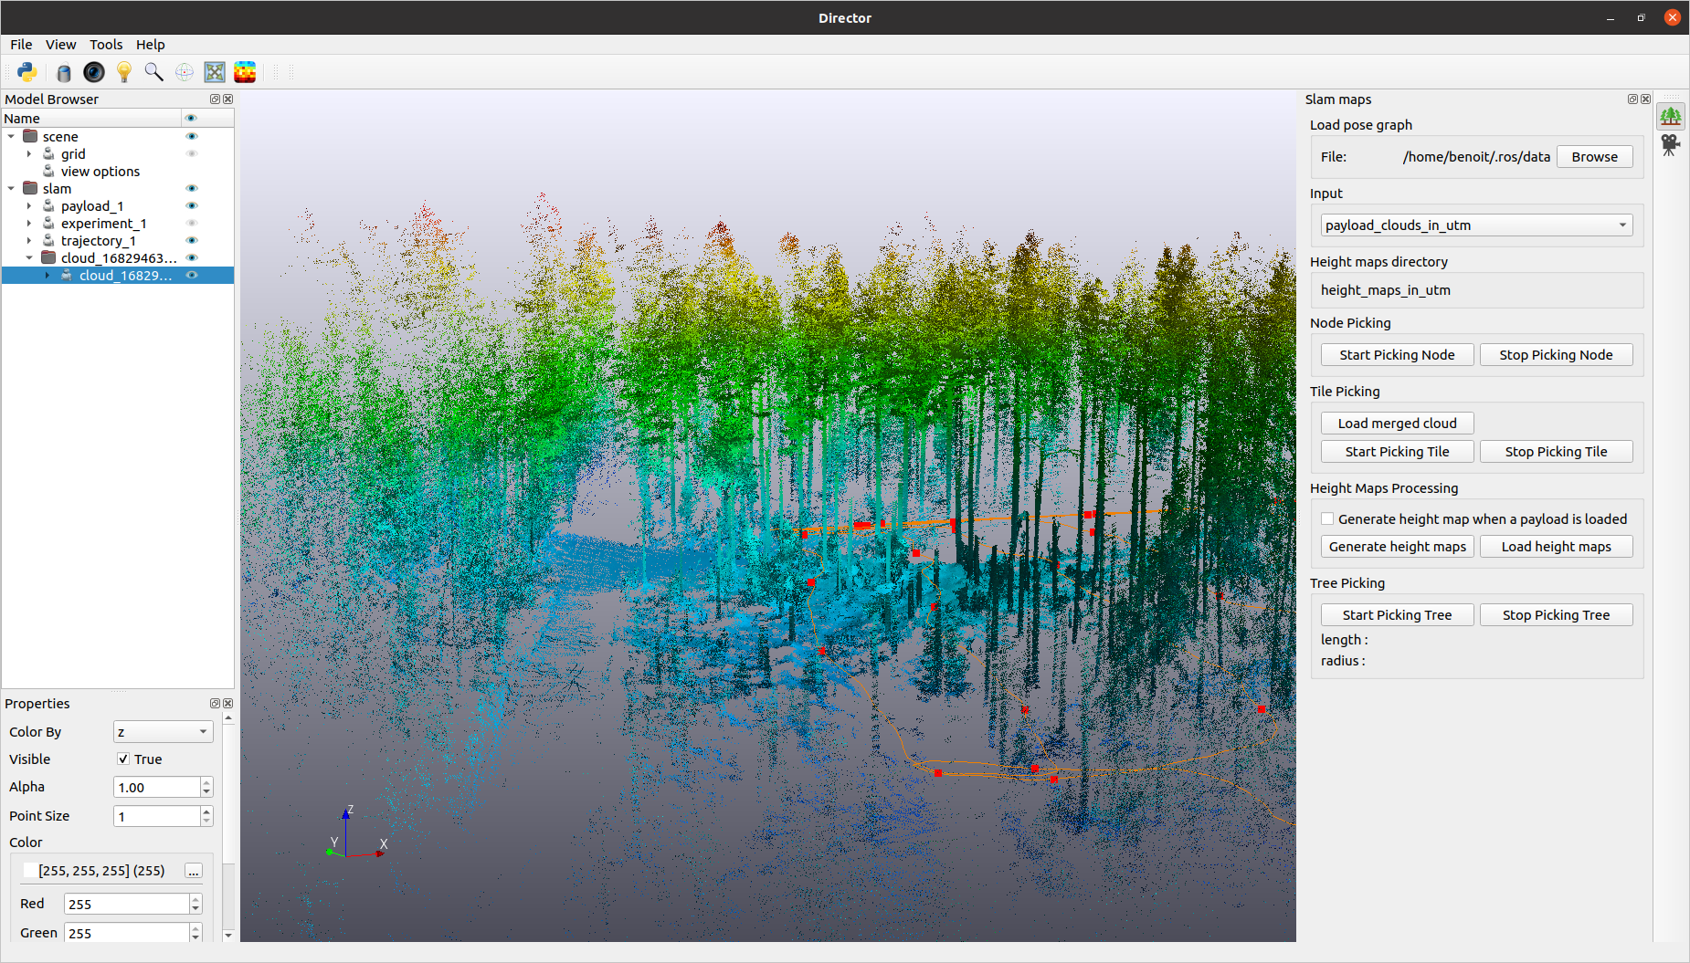This screenshot has height=963, width=1690.
Task: Expand the grid tree node
Action: click(x=29, y=153)
